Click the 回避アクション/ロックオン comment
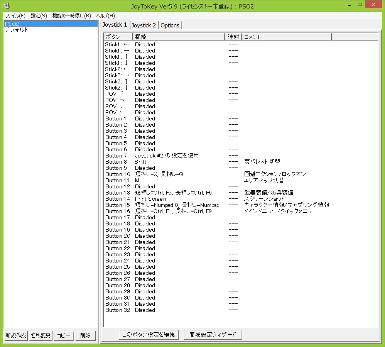 [275, 174]
